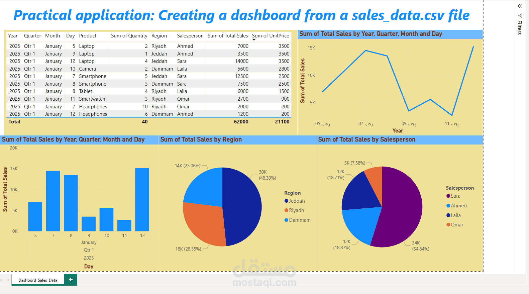529x294 pixels.
Task: Select the Tablet product cell
Action: [86, 91]
